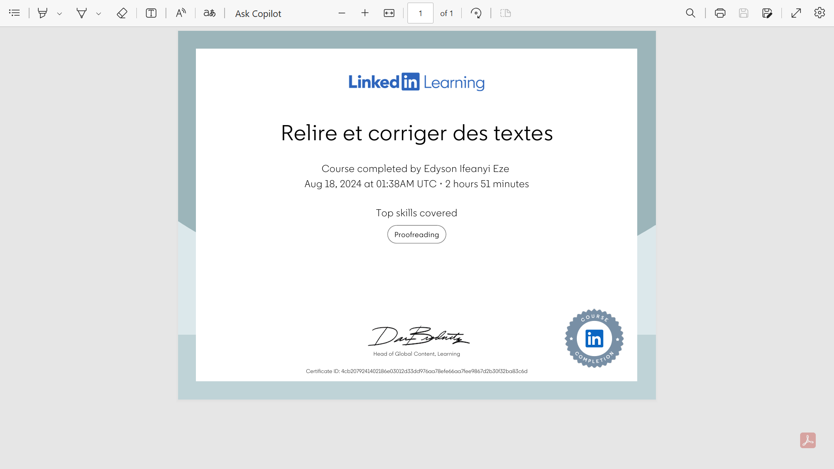
Task: Print the certificate PDF
Action: click(720, 13)
